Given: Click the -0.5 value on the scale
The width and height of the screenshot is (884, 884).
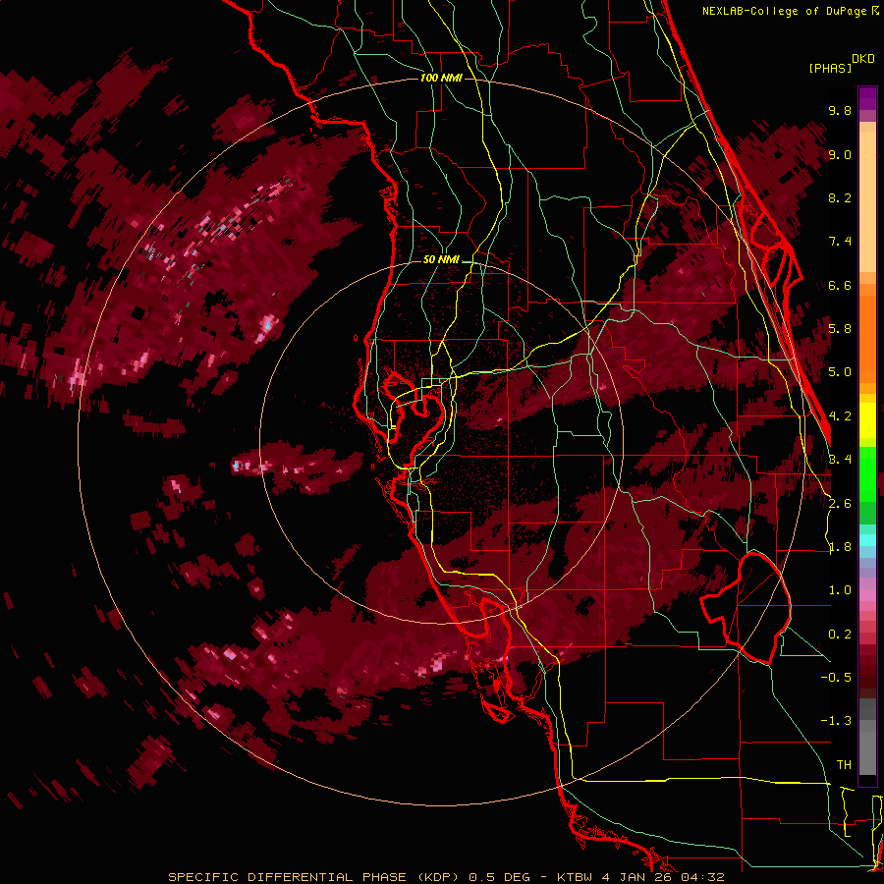Looking at the screenshot, I should coord(836,678).
